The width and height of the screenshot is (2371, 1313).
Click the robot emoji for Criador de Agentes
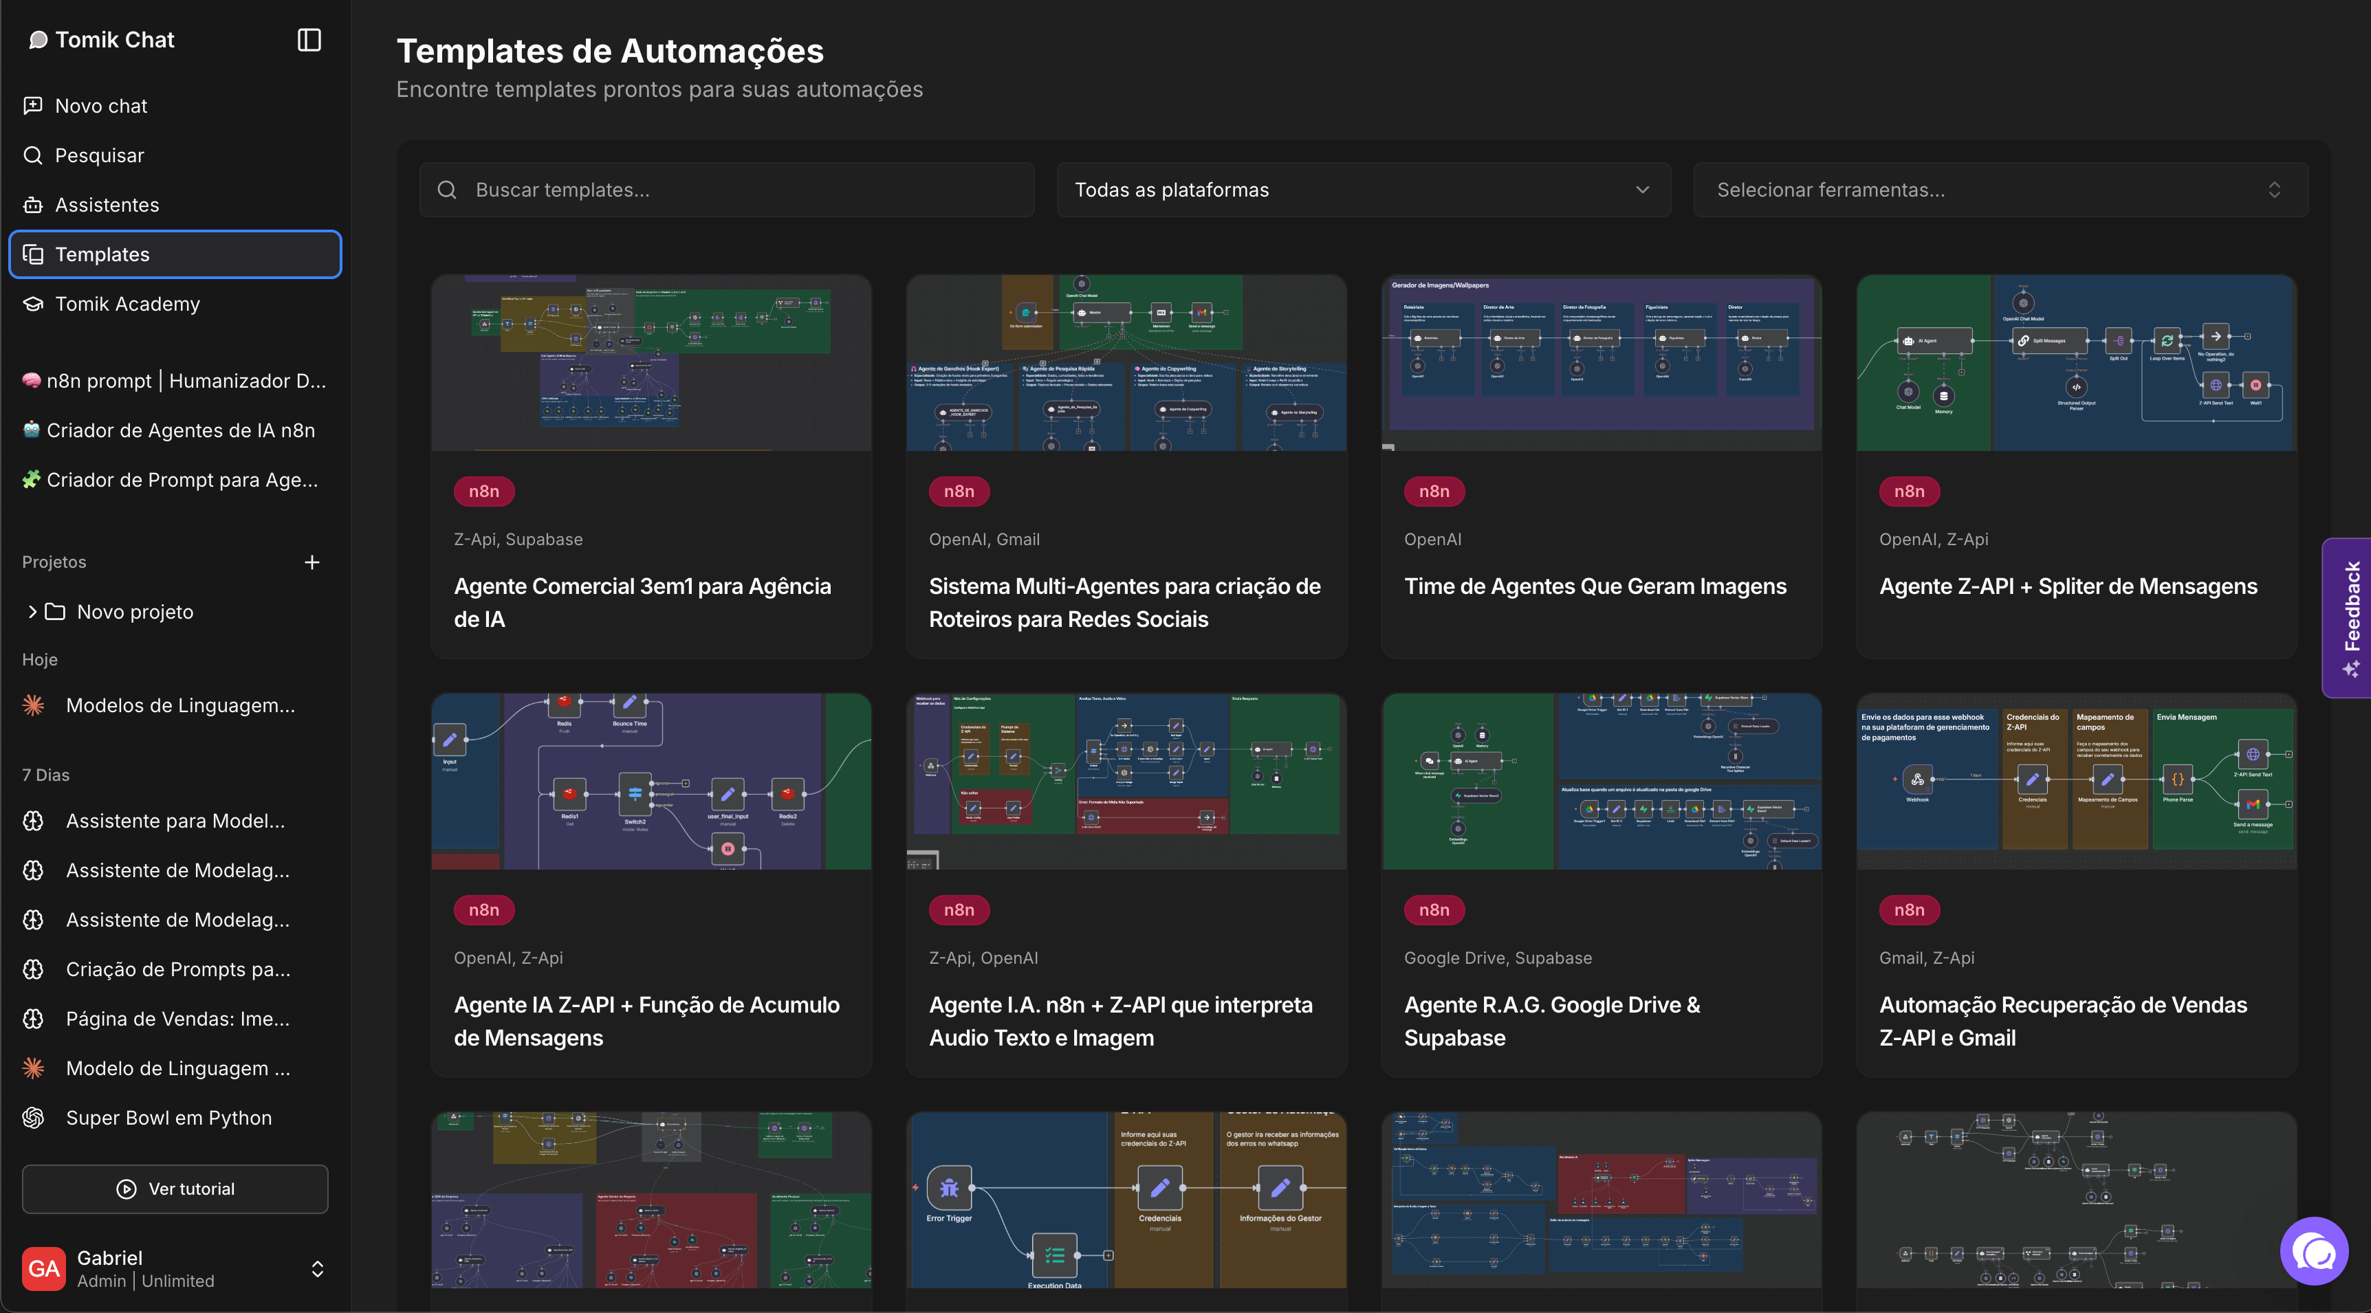(32, 430)
